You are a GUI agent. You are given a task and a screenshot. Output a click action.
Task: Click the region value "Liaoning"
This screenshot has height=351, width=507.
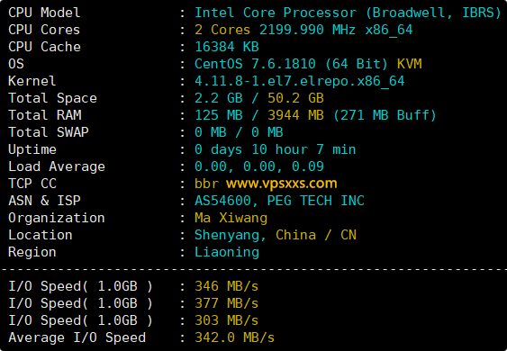pos(227,252)
